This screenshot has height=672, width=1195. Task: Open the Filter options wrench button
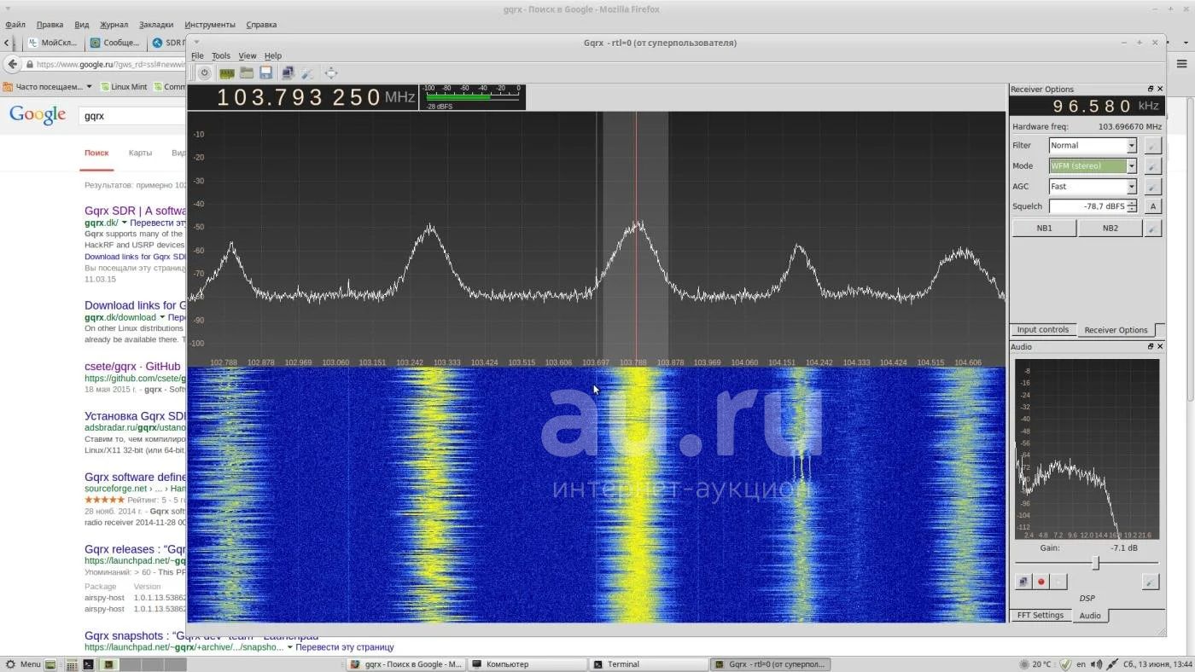[1152, 146]
